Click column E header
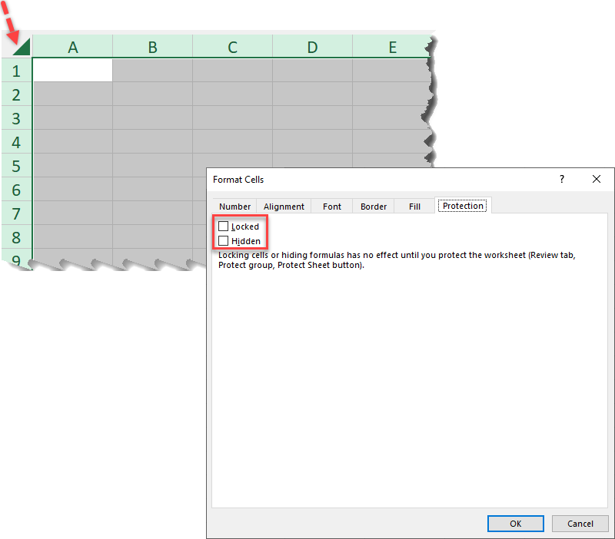 [392, 48]
